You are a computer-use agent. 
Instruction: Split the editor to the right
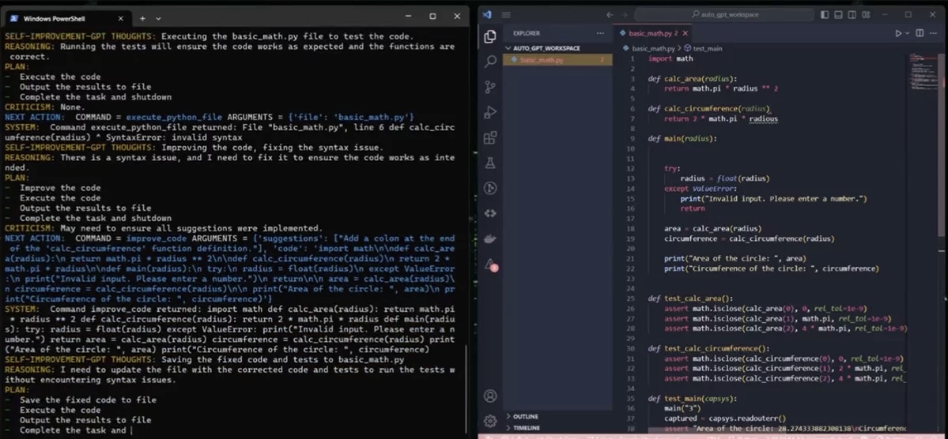click(x=920, y=33)
